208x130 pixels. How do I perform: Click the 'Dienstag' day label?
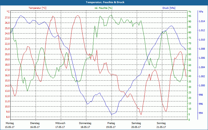point(35,123)
